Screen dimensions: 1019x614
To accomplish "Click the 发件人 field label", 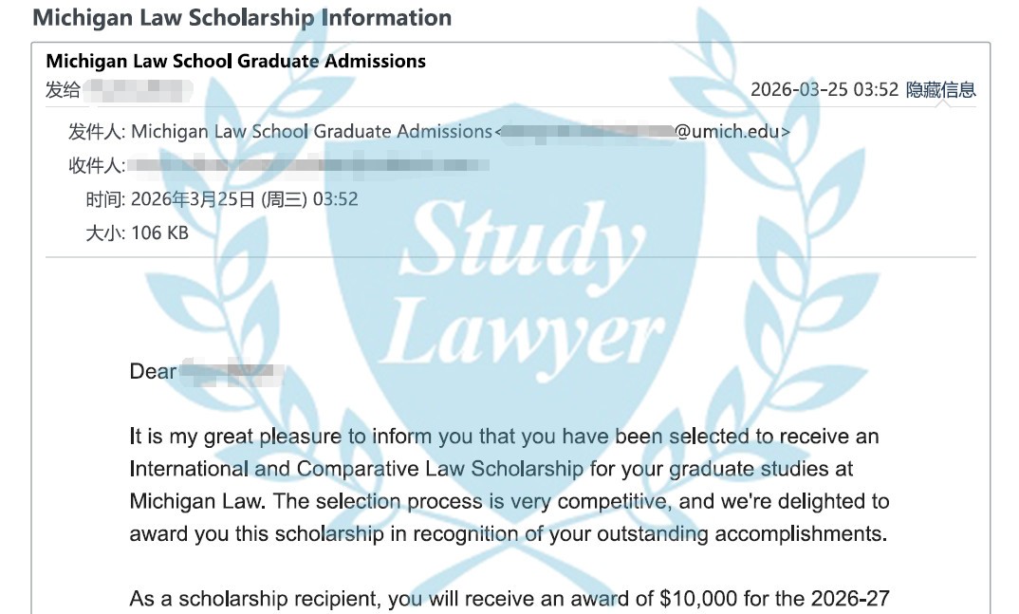I will (x=97, y=132).
